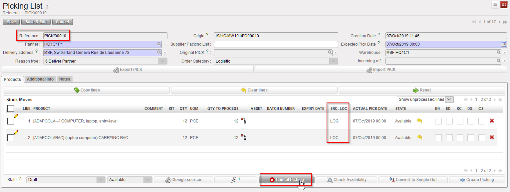Edit line 1 pencil icon
This screenshot has height=192, width=510.
click(16, 116)
